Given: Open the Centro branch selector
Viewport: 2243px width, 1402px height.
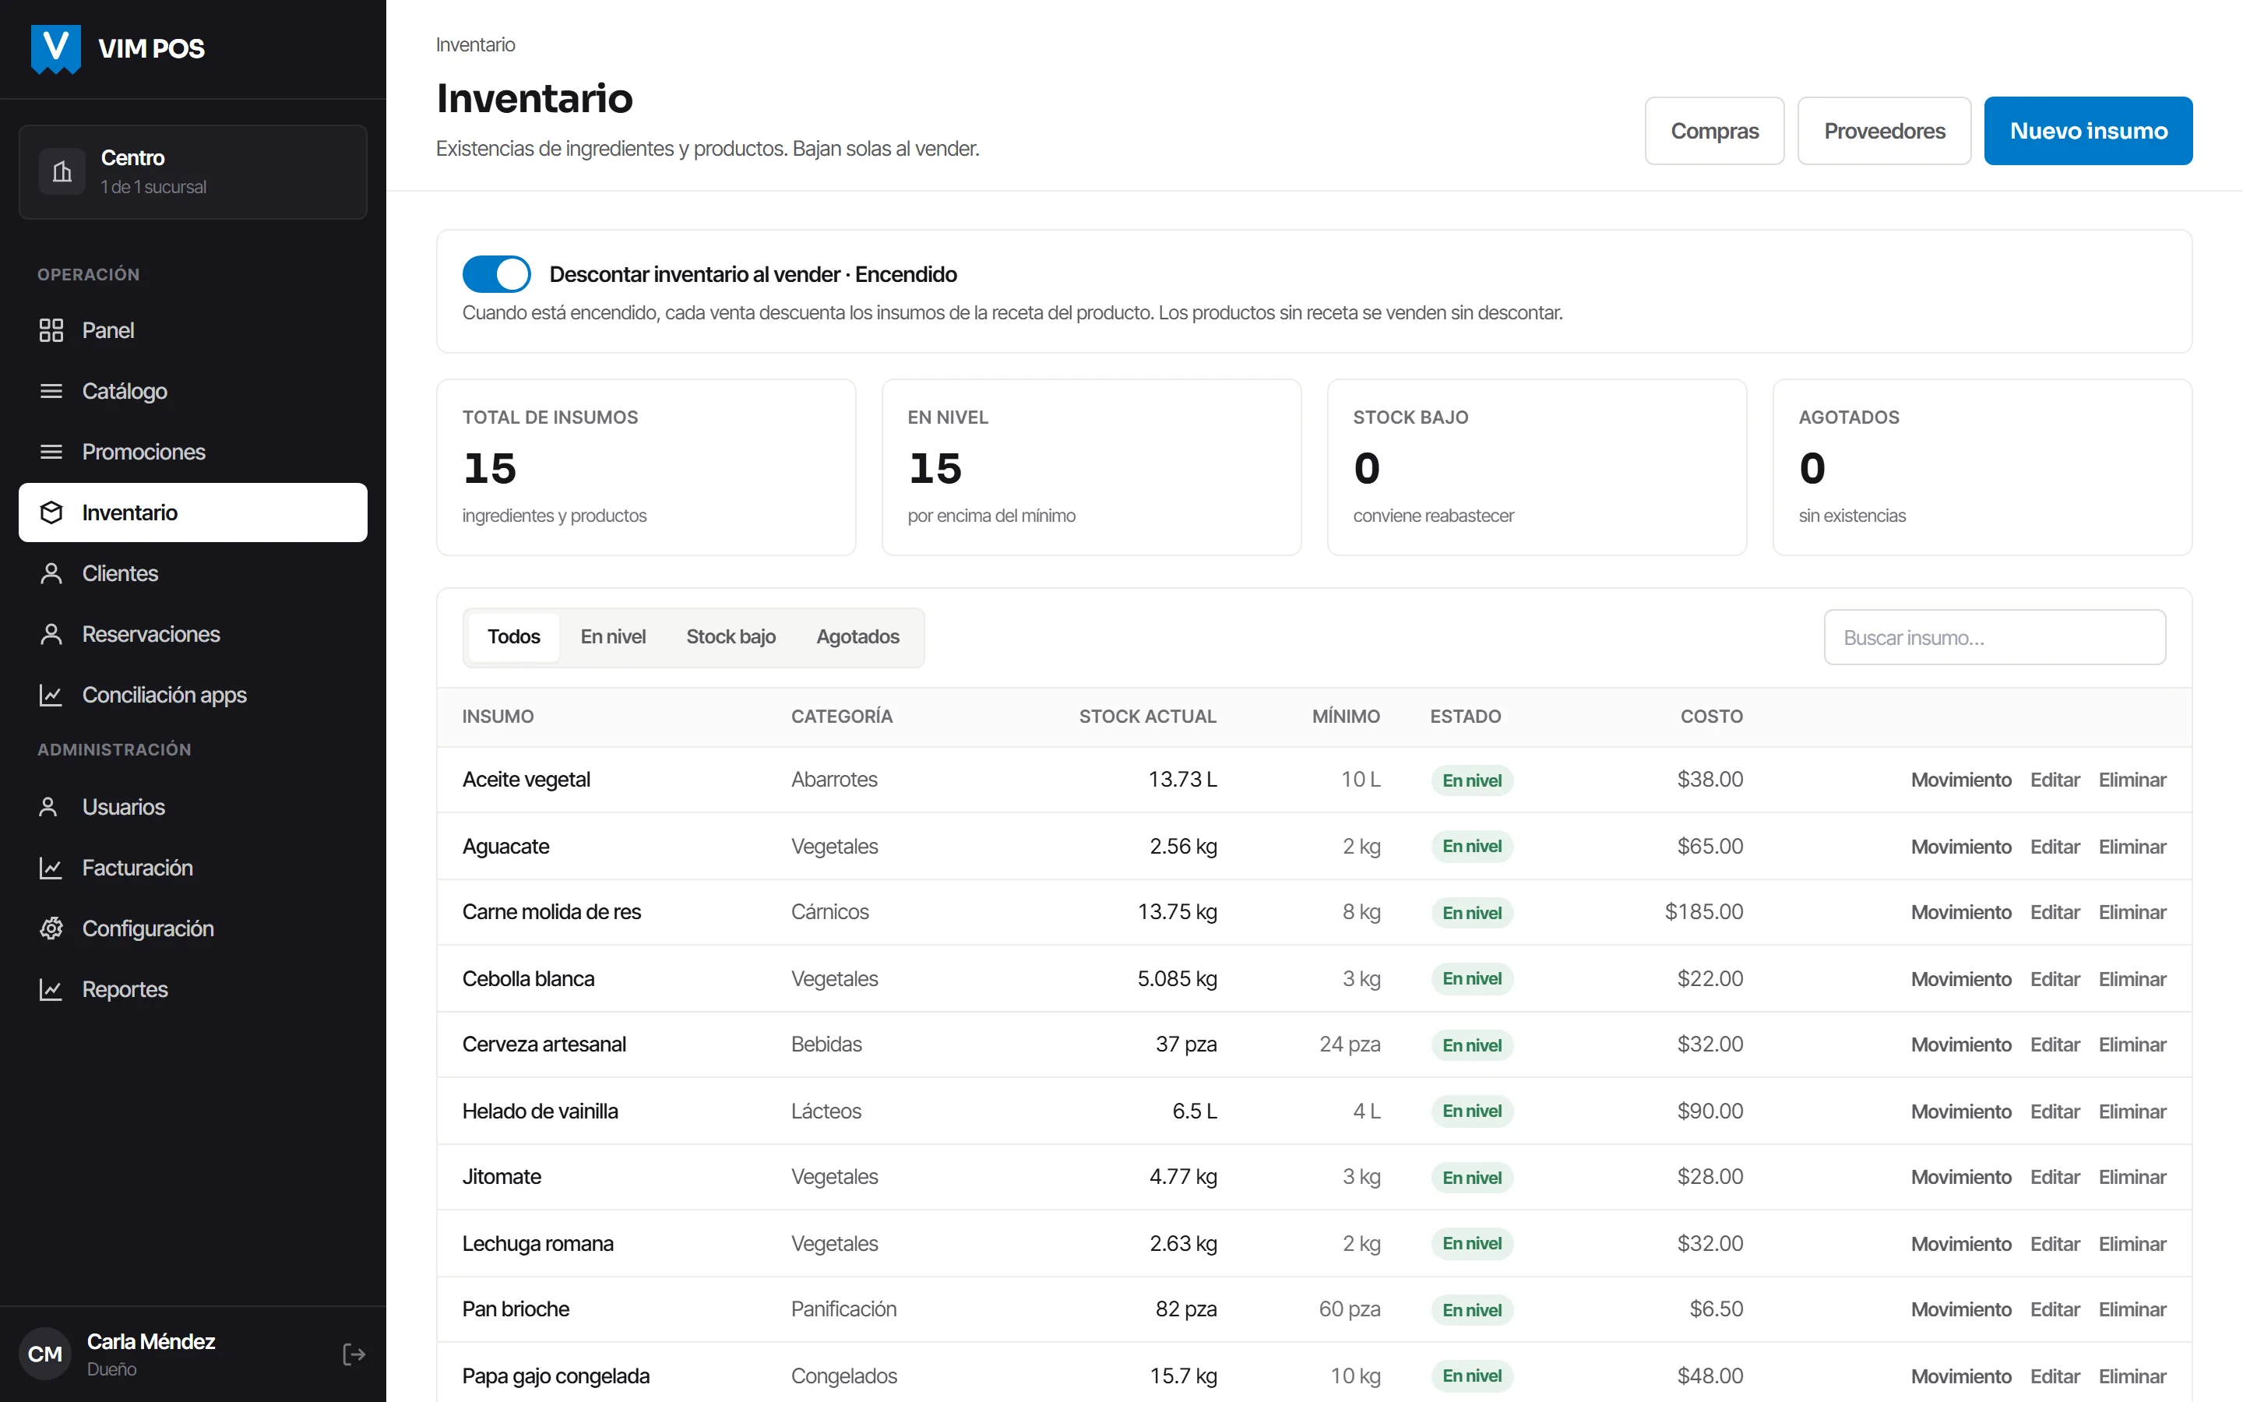Looking at the screenshot, I should point(193,171).
